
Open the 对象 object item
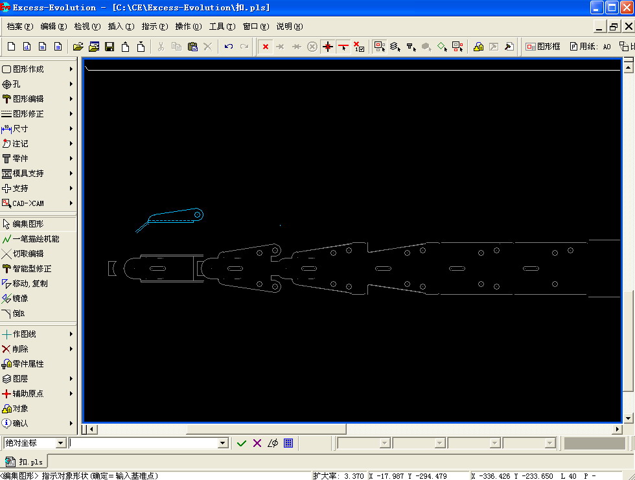[x=38, y=408]
